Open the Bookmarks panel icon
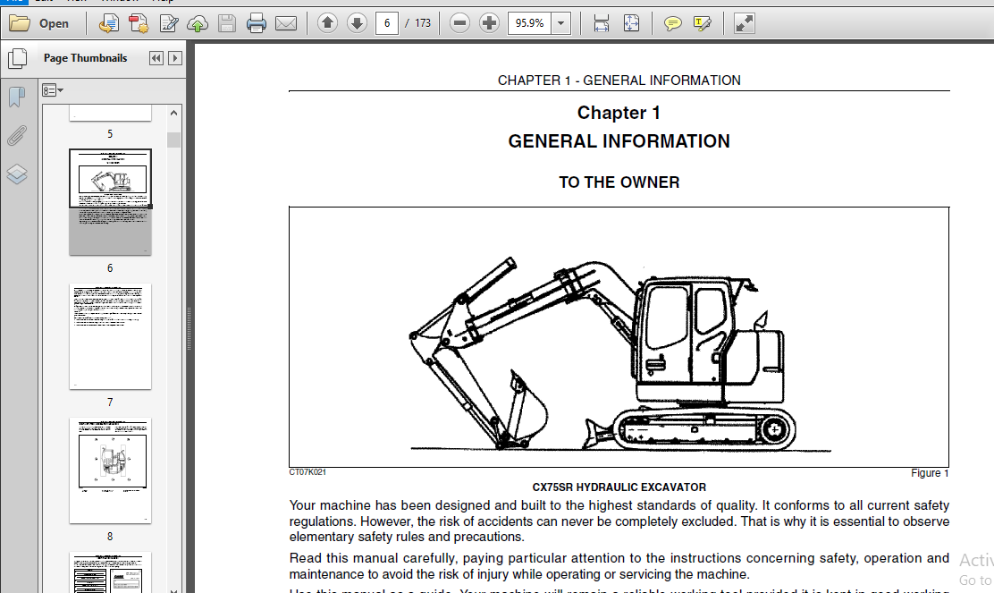 tap(17, 97)
